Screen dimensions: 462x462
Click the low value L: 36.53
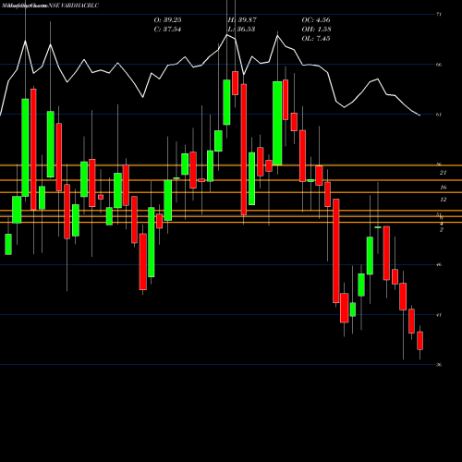pos(241,30)
